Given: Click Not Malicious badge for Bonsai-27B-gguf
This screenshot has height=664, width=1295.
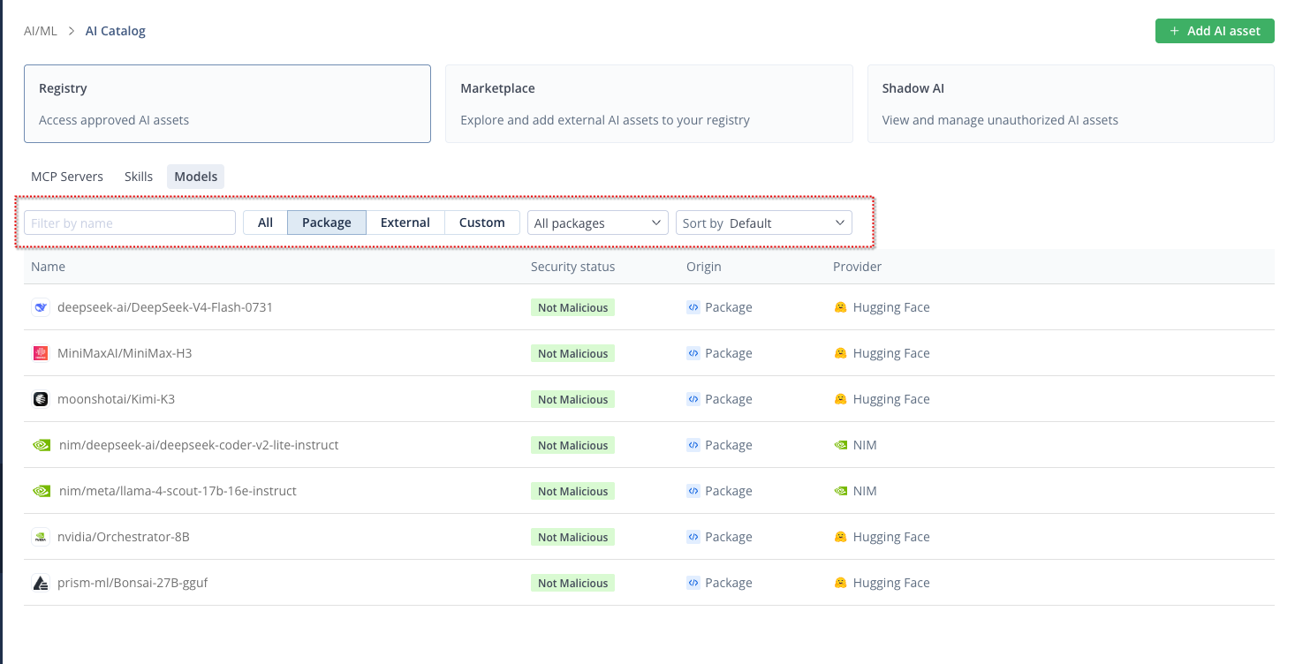Looking at the screenshot, I should (x=573, y=583).
